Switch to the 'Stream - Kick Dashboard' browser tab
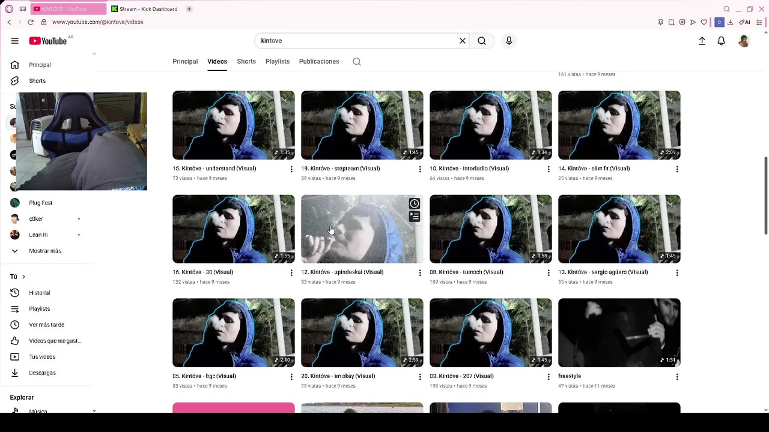This screenshot has width=769, height=432. coord(145,9)
